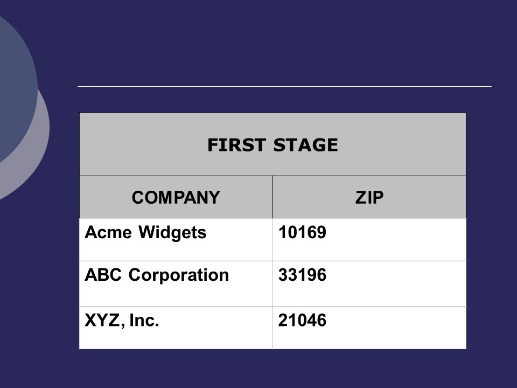517x388 pixels.
Task: Click dark background below the table
Action: click(273, 369)
